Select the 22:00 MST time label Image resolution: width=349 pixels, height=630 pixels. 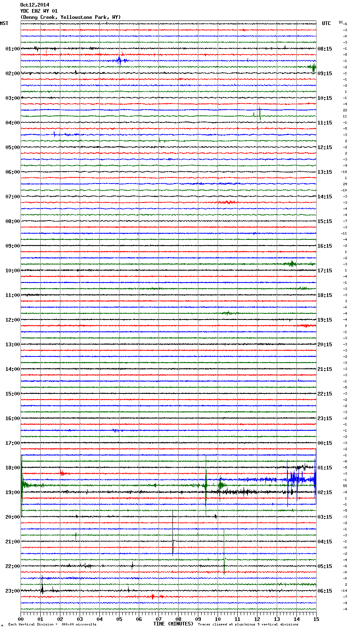click(x=13, y=566)
